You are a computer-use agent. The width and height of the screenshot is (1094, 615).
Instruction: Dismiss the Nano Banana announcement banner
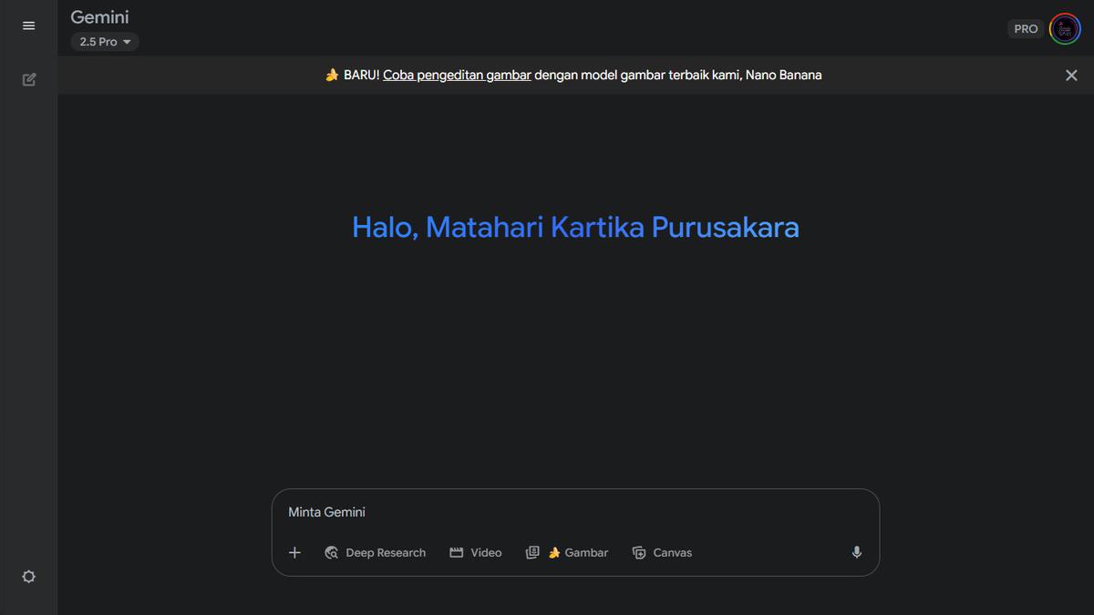[x=1071, y=76]
